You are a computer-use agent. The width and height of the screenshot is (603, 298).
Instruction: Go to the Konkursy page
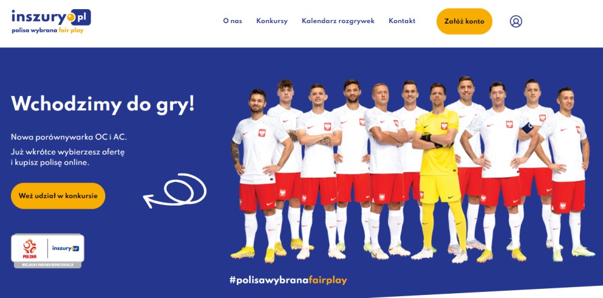coord(272,21)
